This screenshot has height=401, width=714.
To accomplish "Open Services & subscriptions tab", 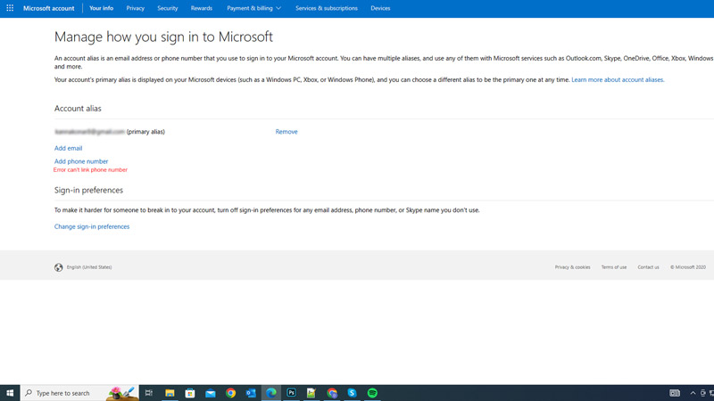I will point(327,8).
